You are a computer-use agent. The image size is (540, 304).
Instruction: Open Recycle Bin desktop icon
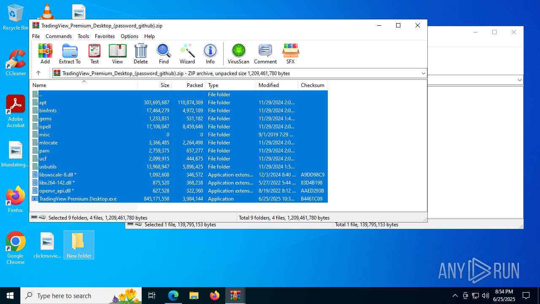pyautogui.click(x=16, y=18)
